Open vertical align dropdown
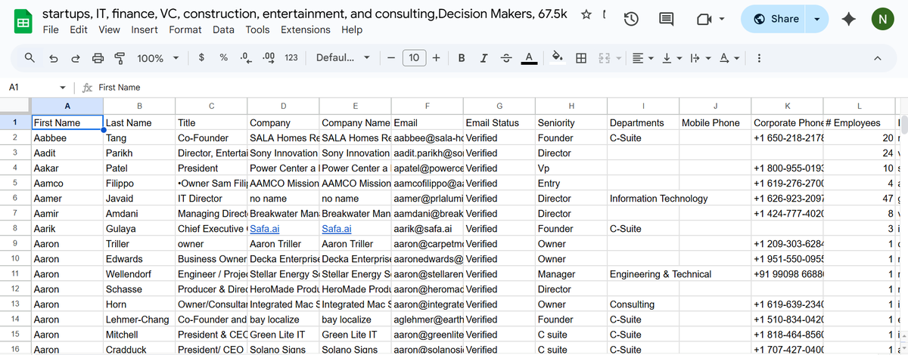The width and height of the screenshot is (908, 355). [670, 57]
